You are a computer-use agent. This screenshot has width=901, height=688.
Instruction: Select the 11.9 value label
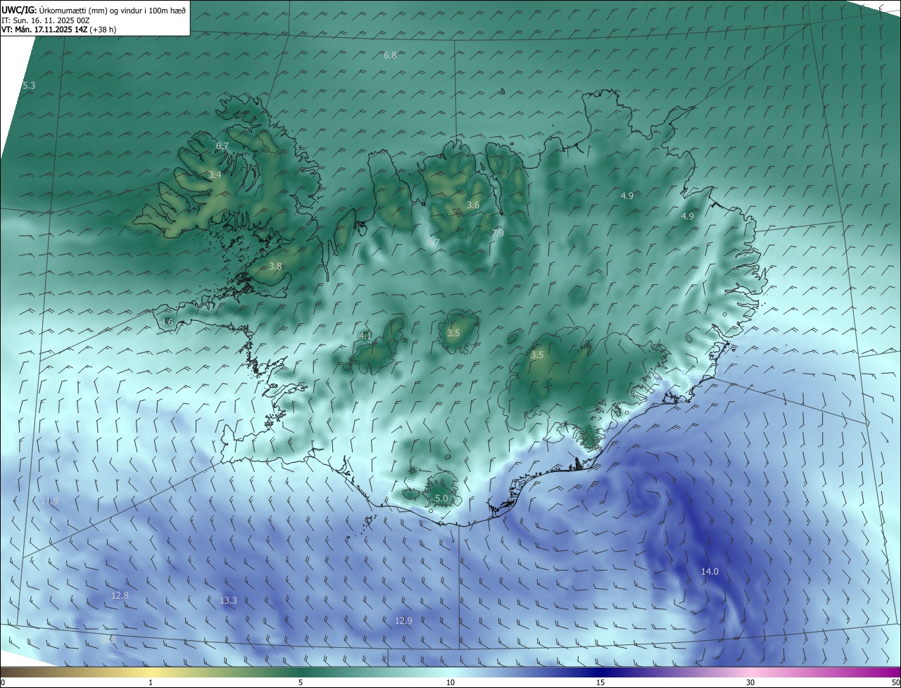tap(49, 501)
